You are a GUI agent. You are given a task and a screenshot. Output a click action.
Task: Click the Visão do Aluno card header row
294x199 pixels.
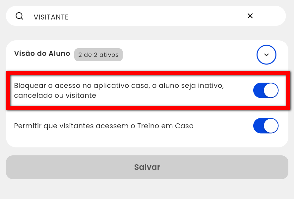tap(147, 55)
